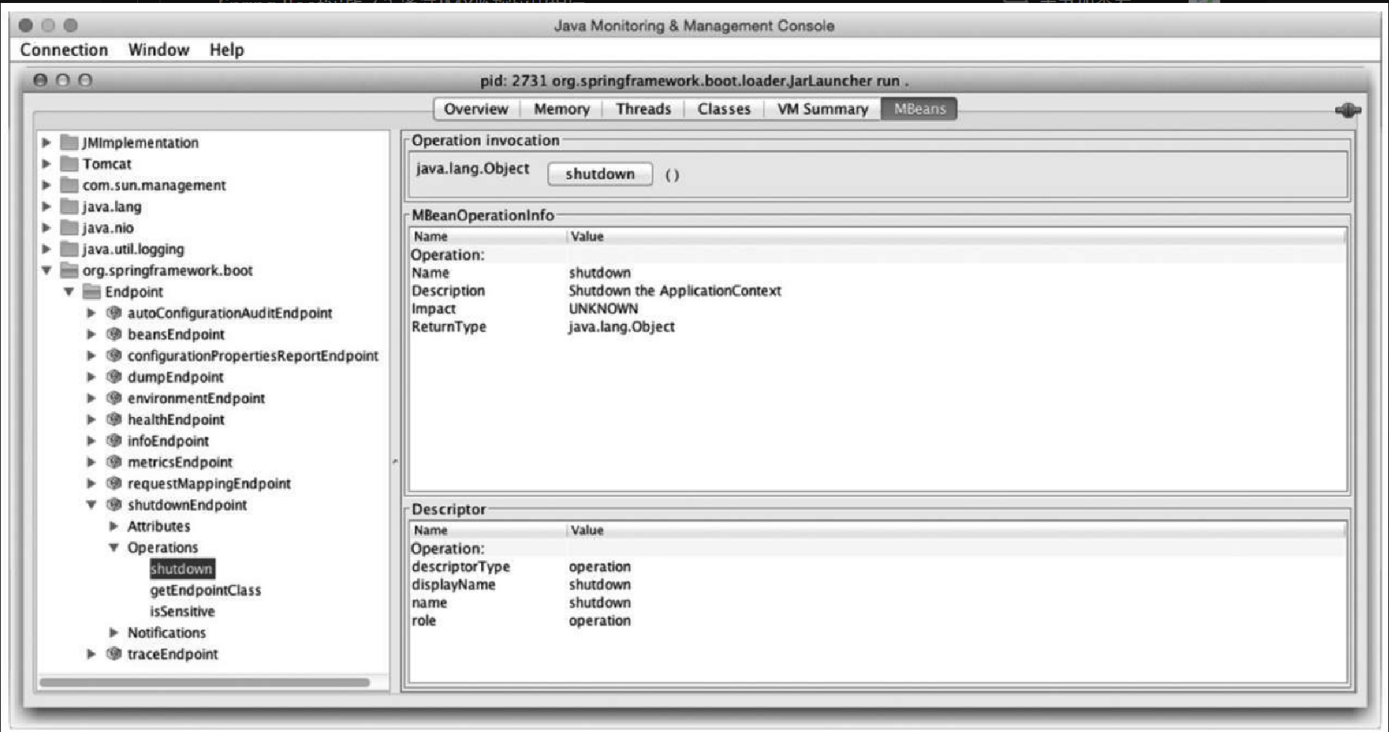
Task: Invoke the shutdown operation button
Action: pyautogui.click(x=600, y=174)
